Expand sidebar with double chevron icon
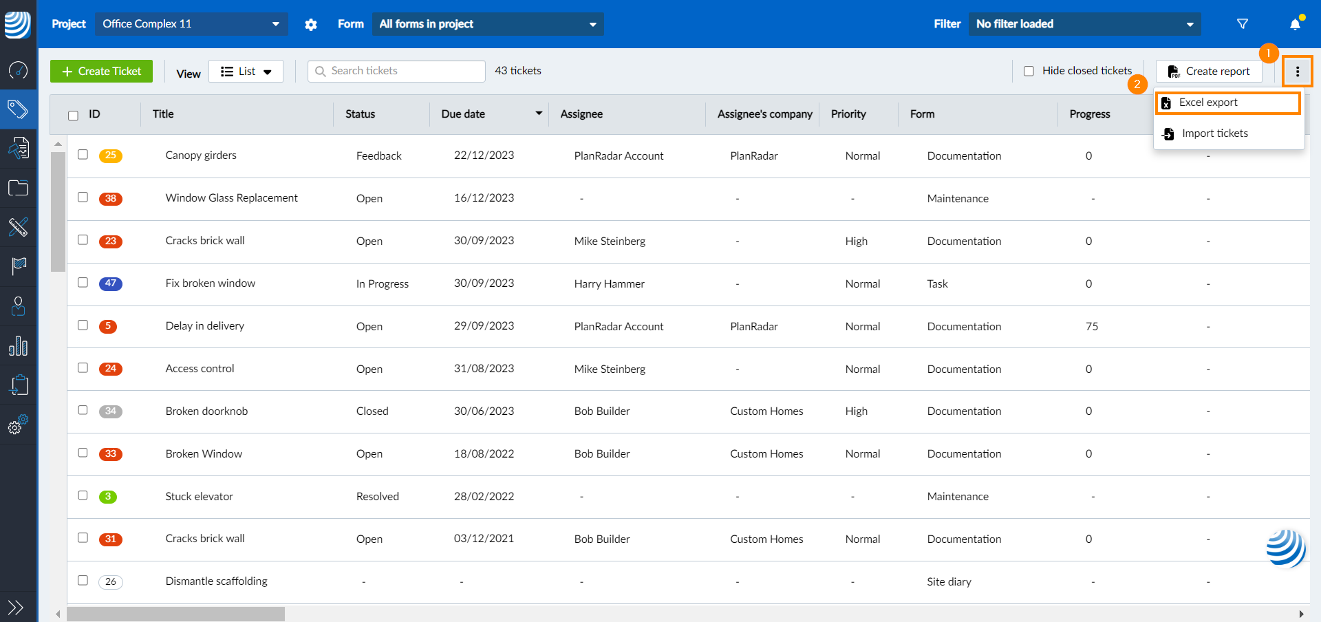Screen dimensions: 1321x622 point(16,607)
